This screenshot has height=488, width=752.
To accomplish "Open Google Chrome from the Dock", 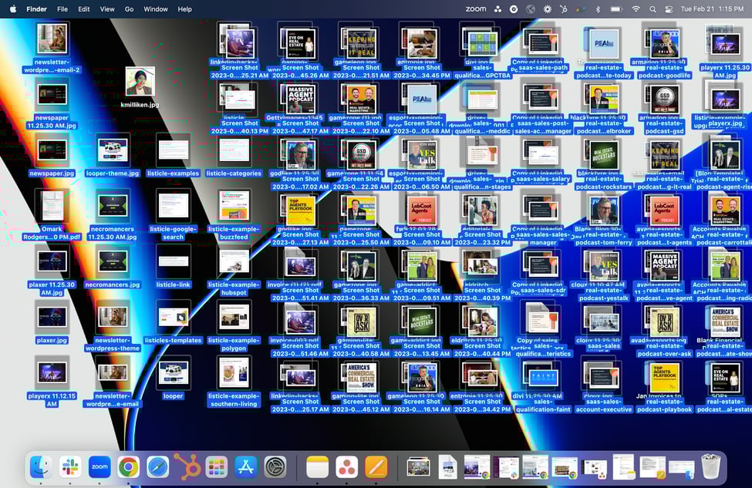I will (x=127, y=466).
